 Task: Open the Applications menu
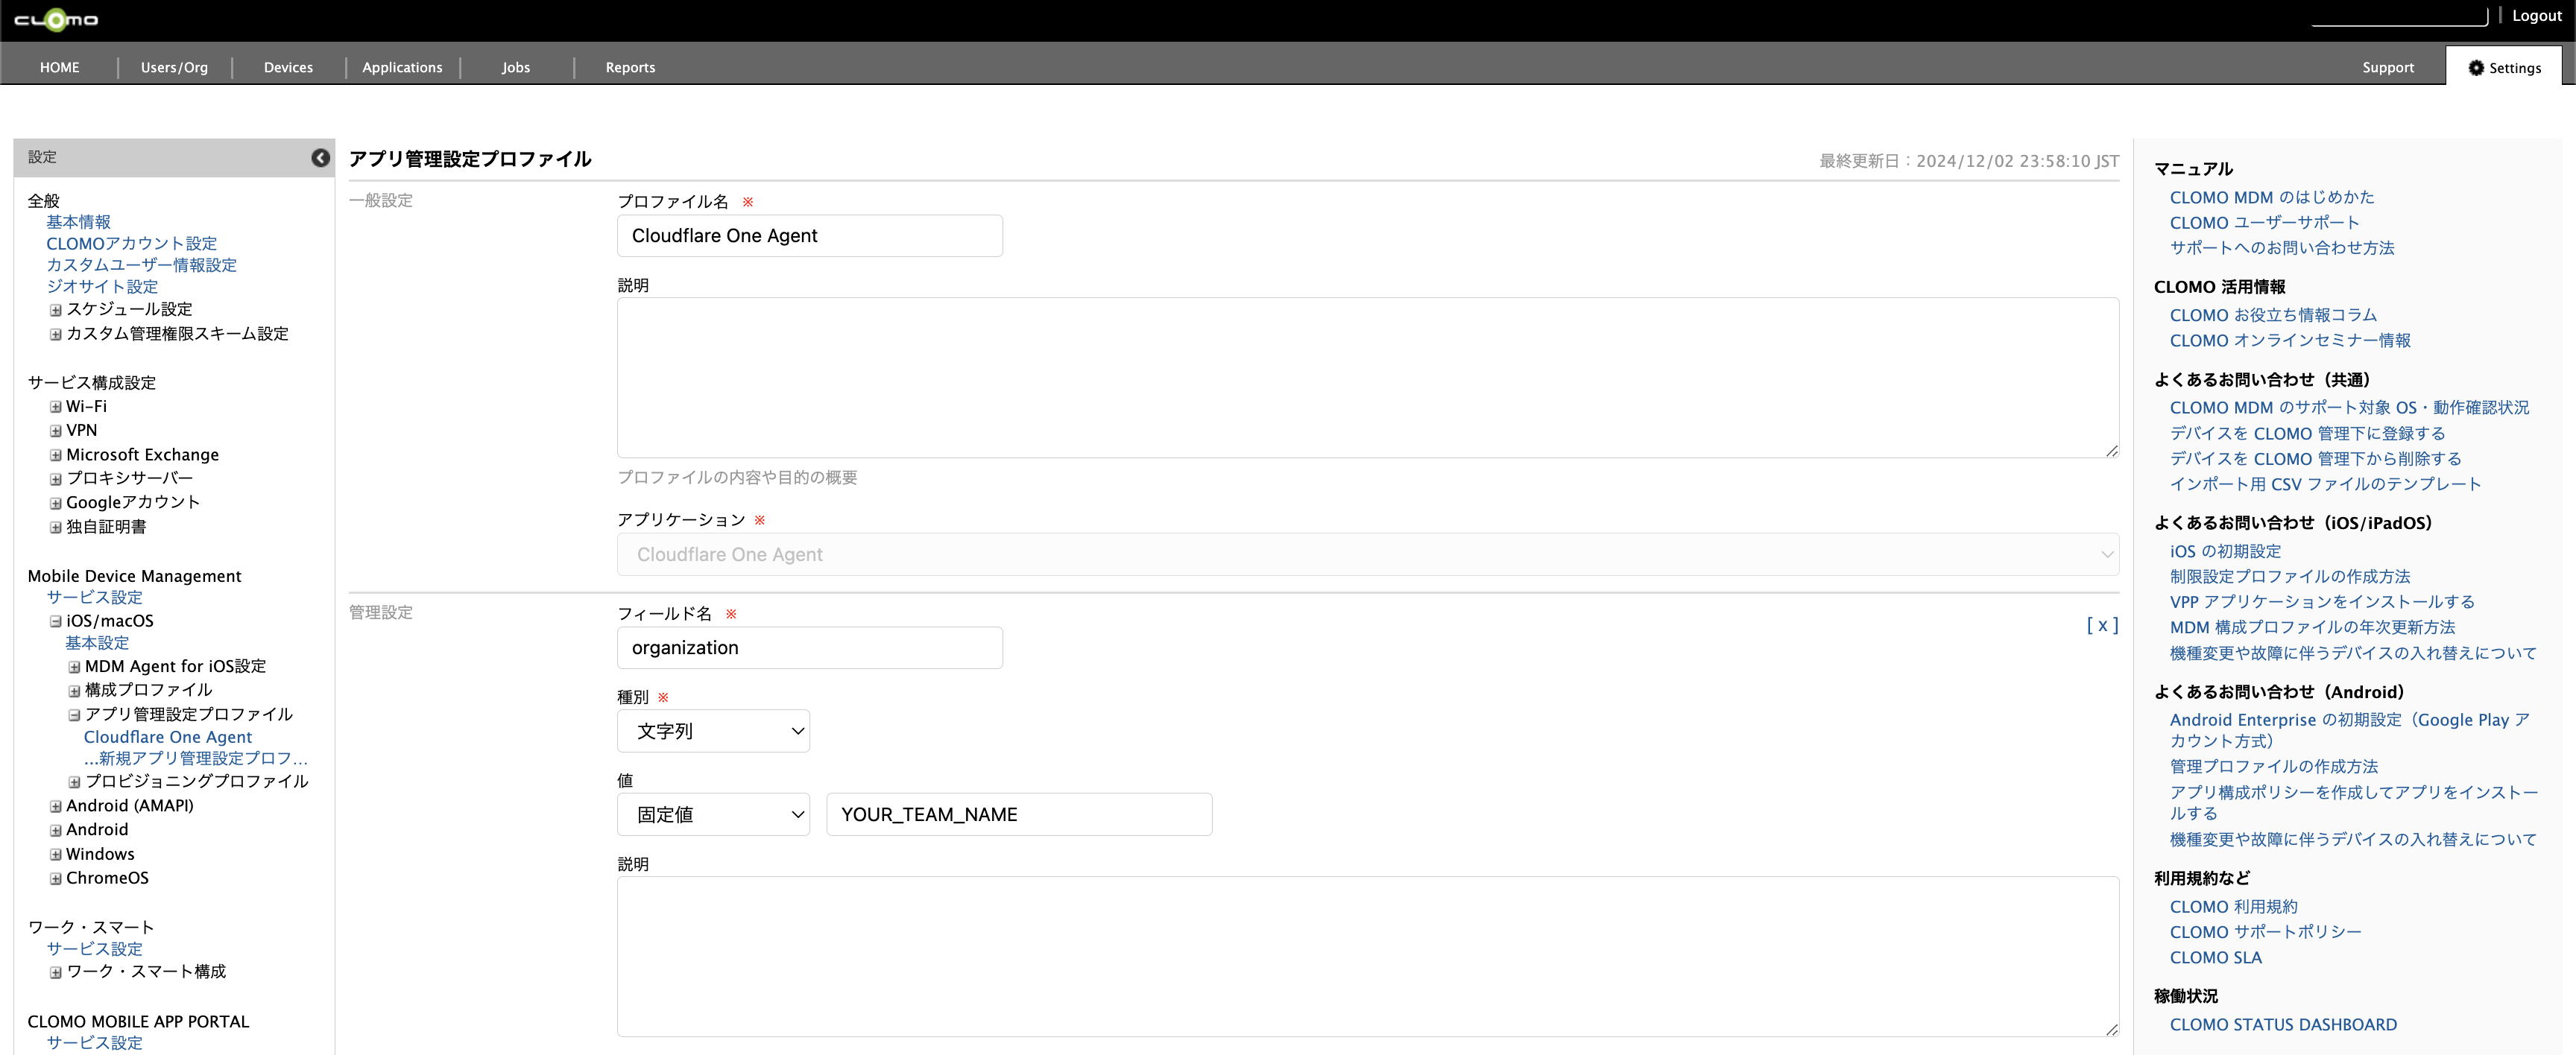click(x=402, y=68)
